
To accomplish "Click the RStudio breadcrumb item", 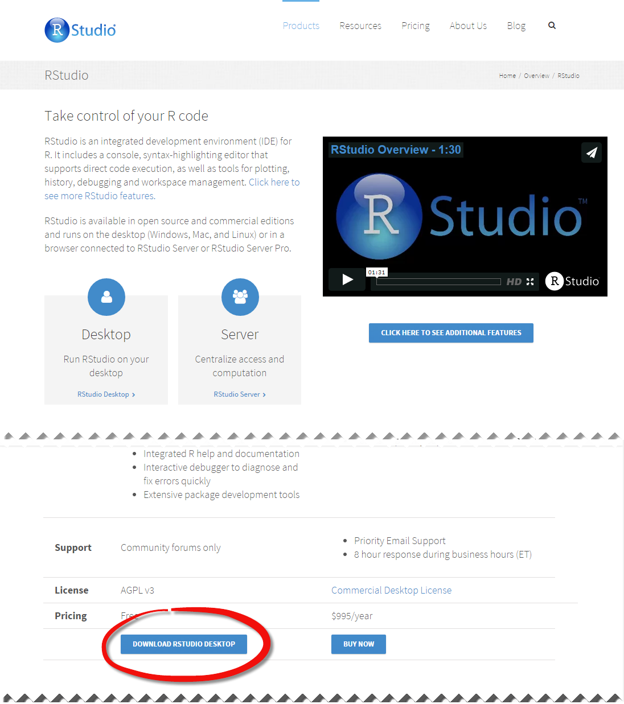I will (568, 76).
